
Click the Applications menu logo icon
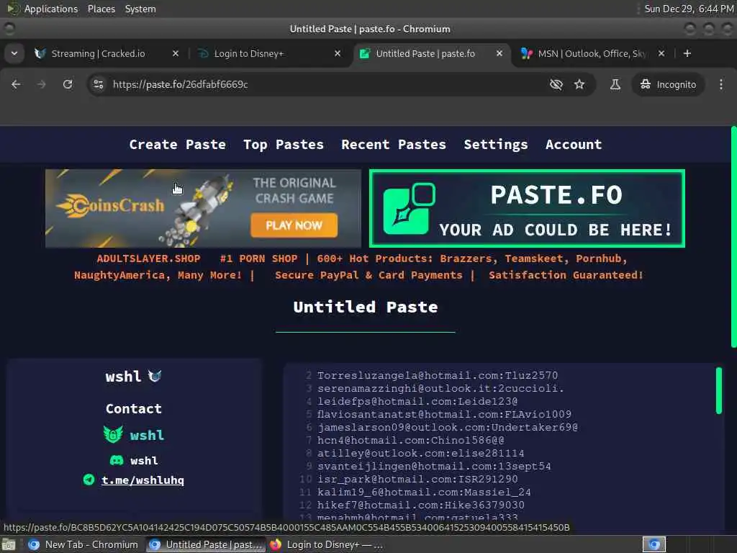coord(13,9)
